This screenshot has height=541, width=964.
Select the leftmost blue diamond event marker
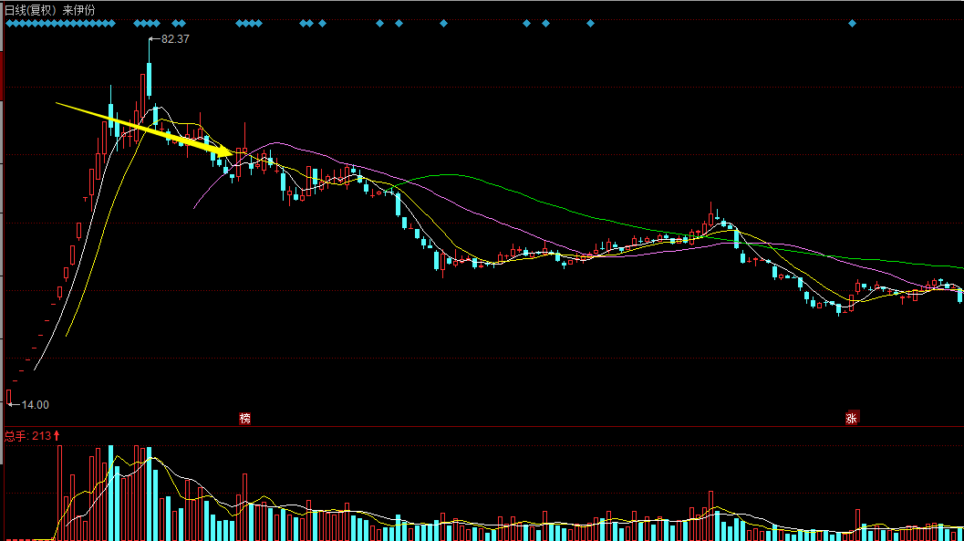tap(10, 24)
